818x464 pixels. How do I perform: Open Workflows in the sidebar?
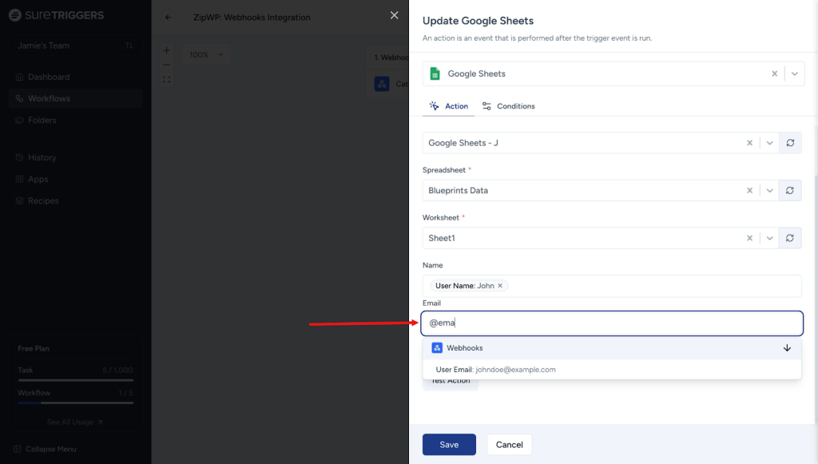point(49,99)
